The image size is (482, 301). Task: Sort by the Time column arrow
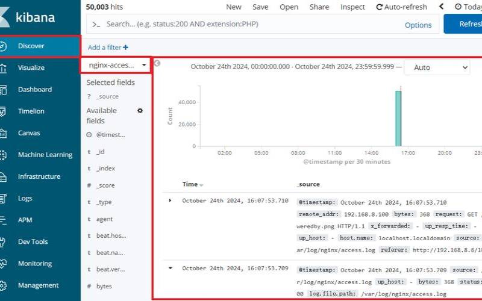[201, 185]
